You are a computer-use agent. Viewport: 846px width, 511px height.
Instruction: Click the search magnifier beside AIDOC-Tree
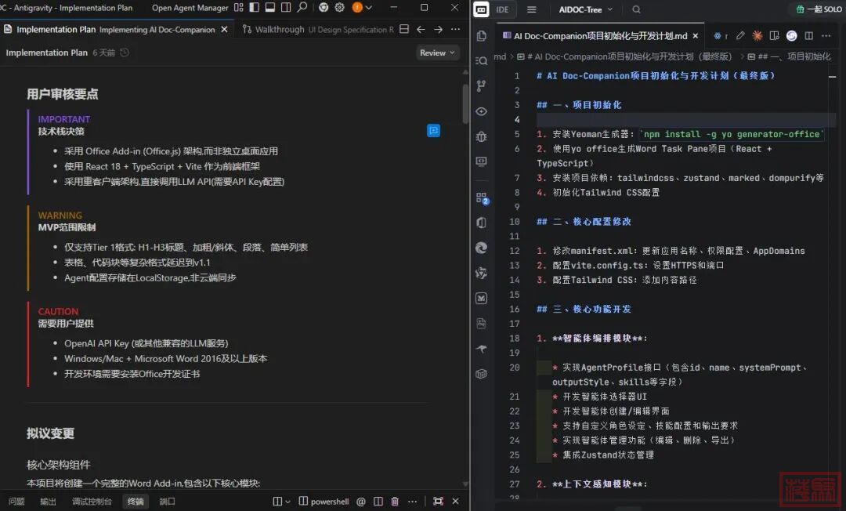click(x=636, y=9)
